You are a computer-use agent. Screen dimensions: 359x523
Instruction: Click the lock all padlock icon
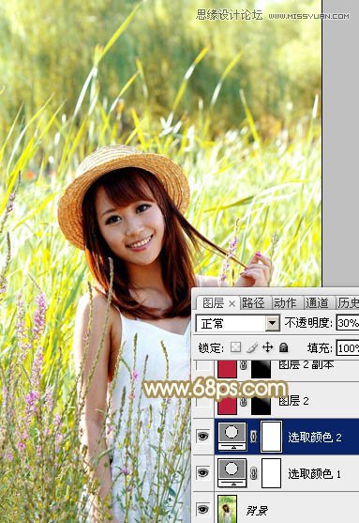284,347
